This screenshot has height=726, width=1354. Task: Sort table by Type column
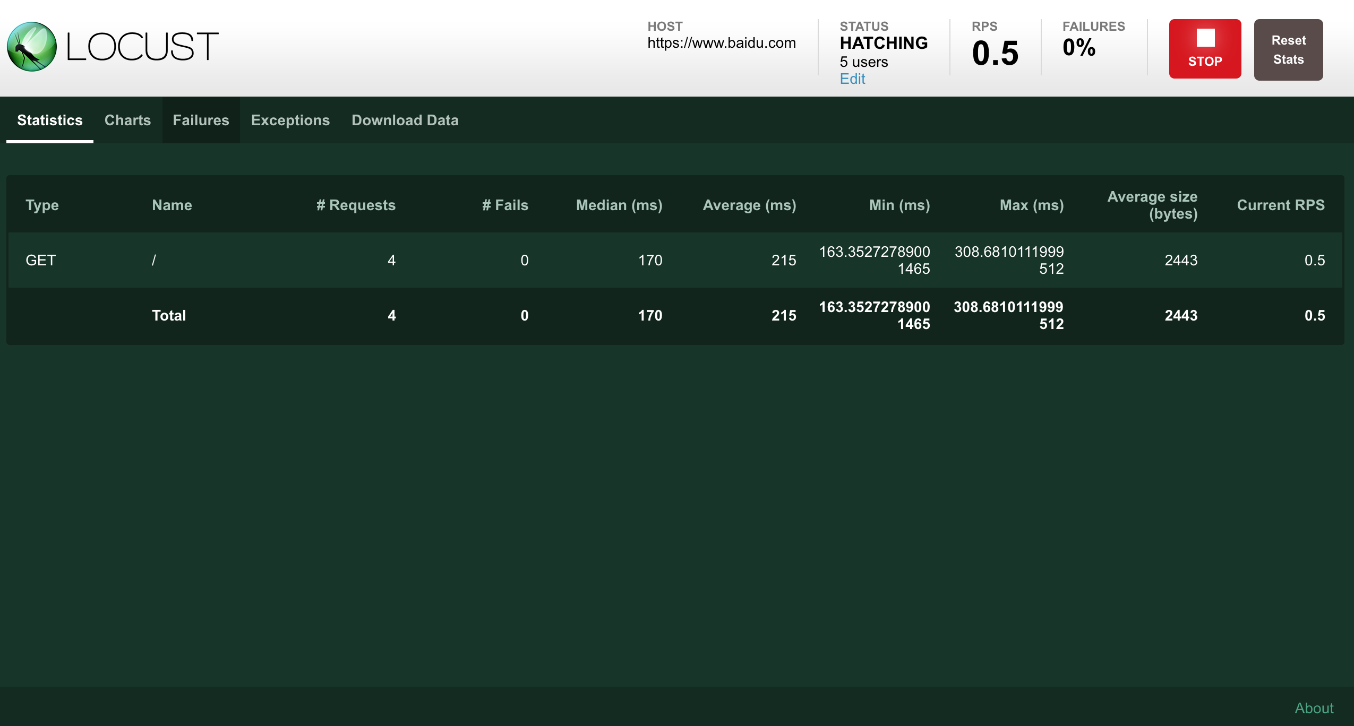pyautogui.click(x=42, y=205)
